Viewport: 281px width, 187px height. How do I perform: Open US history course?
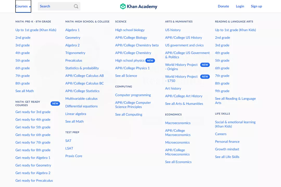click(173, 30)
